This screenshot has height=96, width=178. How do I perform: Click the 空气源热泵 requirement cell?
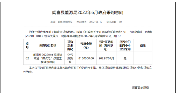[x=70, y=58]
